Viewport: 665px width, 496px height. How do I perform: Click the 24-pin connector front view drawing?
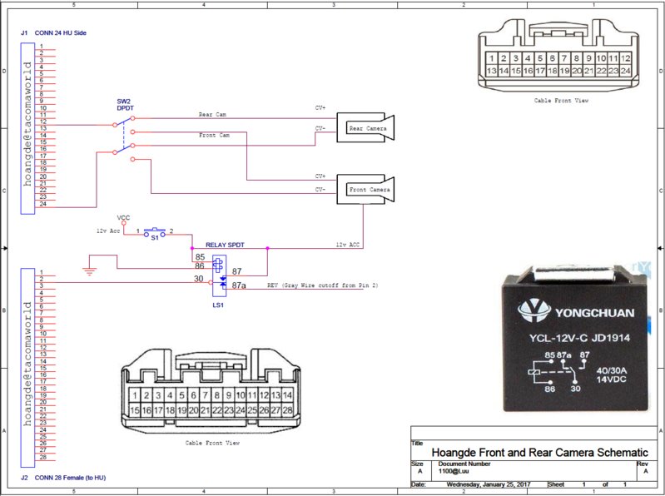pyautogui.click(x=558, y=55)
